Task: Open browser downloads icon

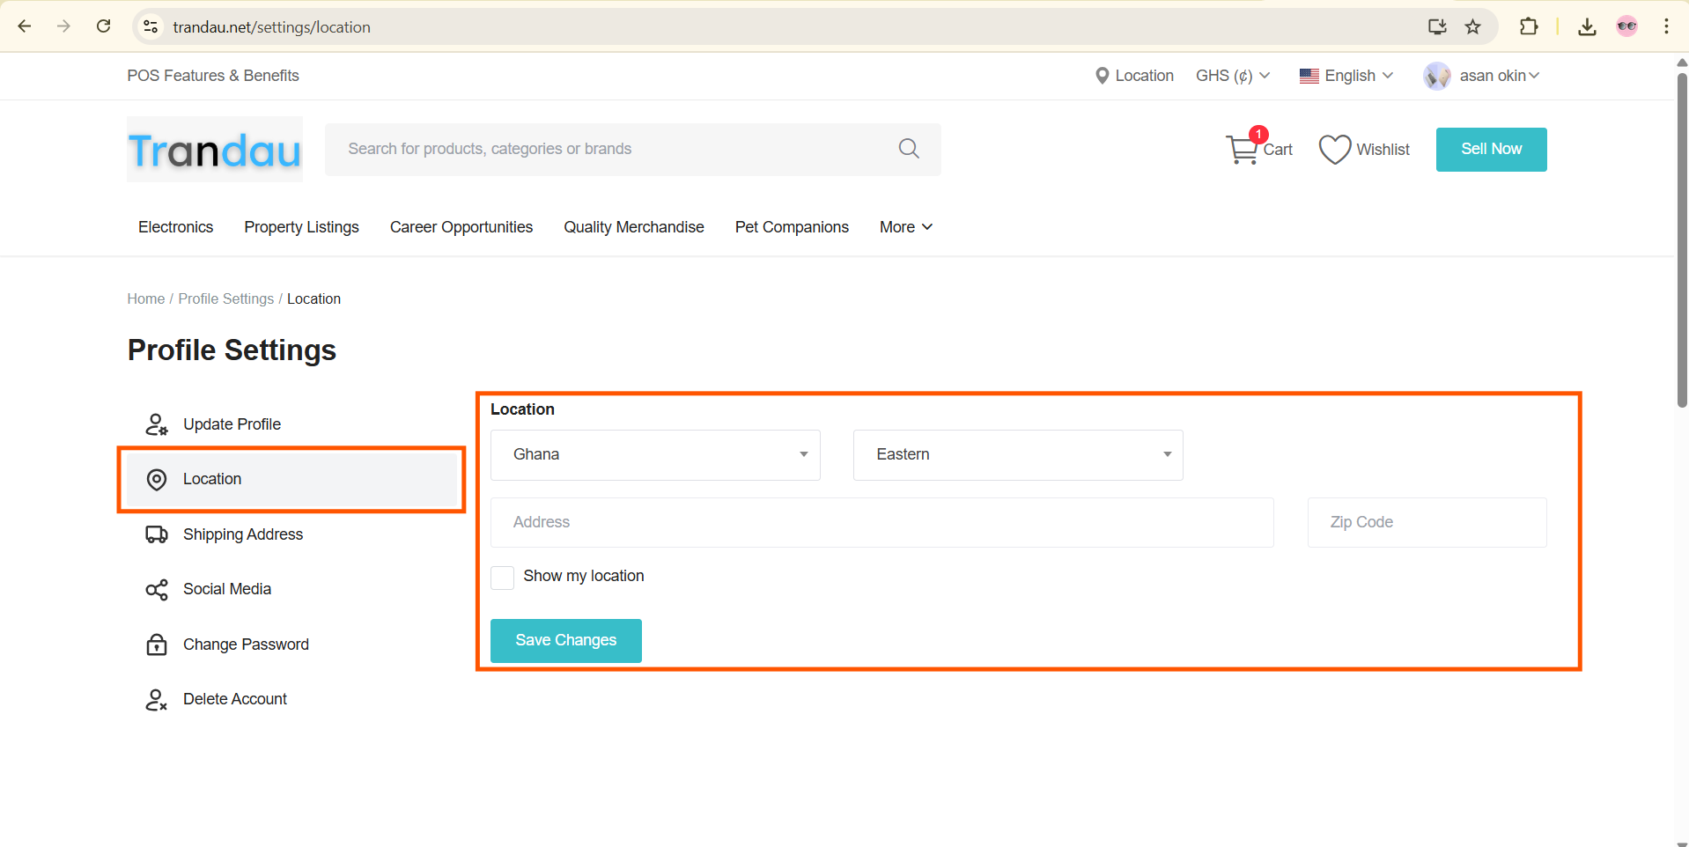Action: [1587, 26]
